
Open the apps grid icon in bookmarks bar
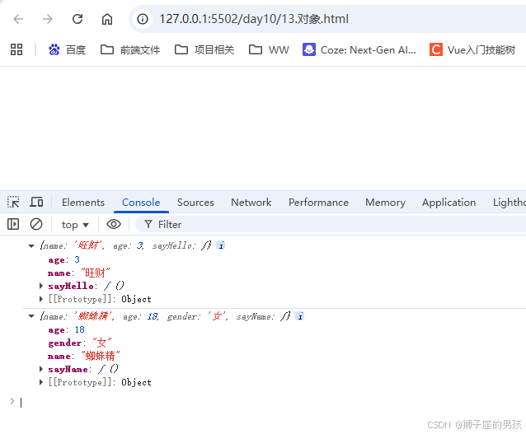pyautogui.click(x=16, y=49)
